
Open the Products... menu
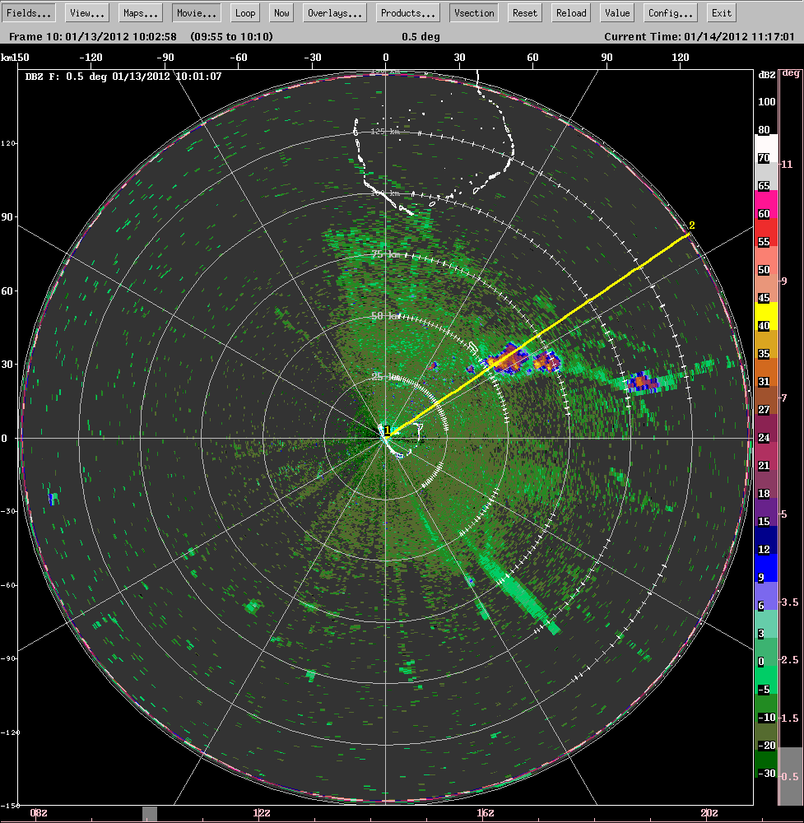pyautogui.click(x=408, y=13)
